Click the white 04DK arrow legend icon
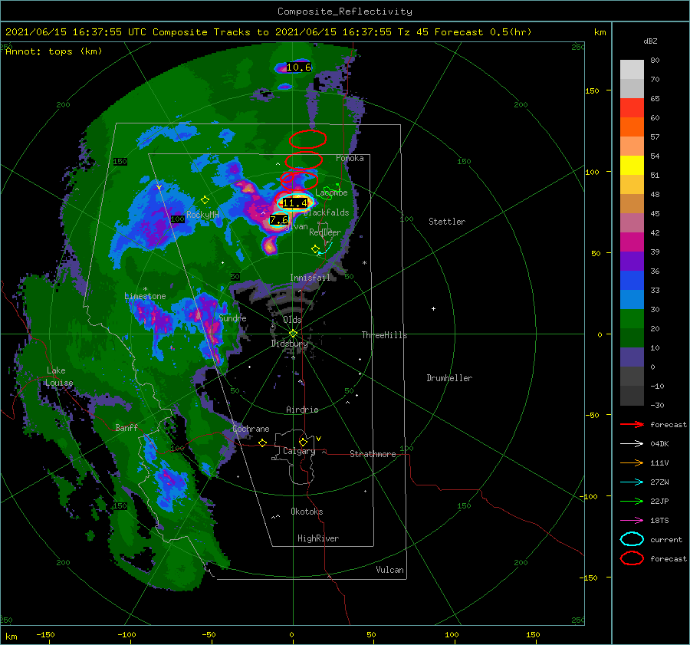690x645 pixels. [x=632, y=444]
